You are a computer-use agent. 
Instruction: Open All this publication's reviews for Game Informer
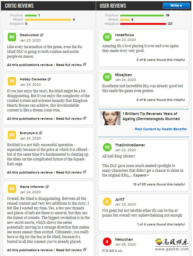click(30, 250)
